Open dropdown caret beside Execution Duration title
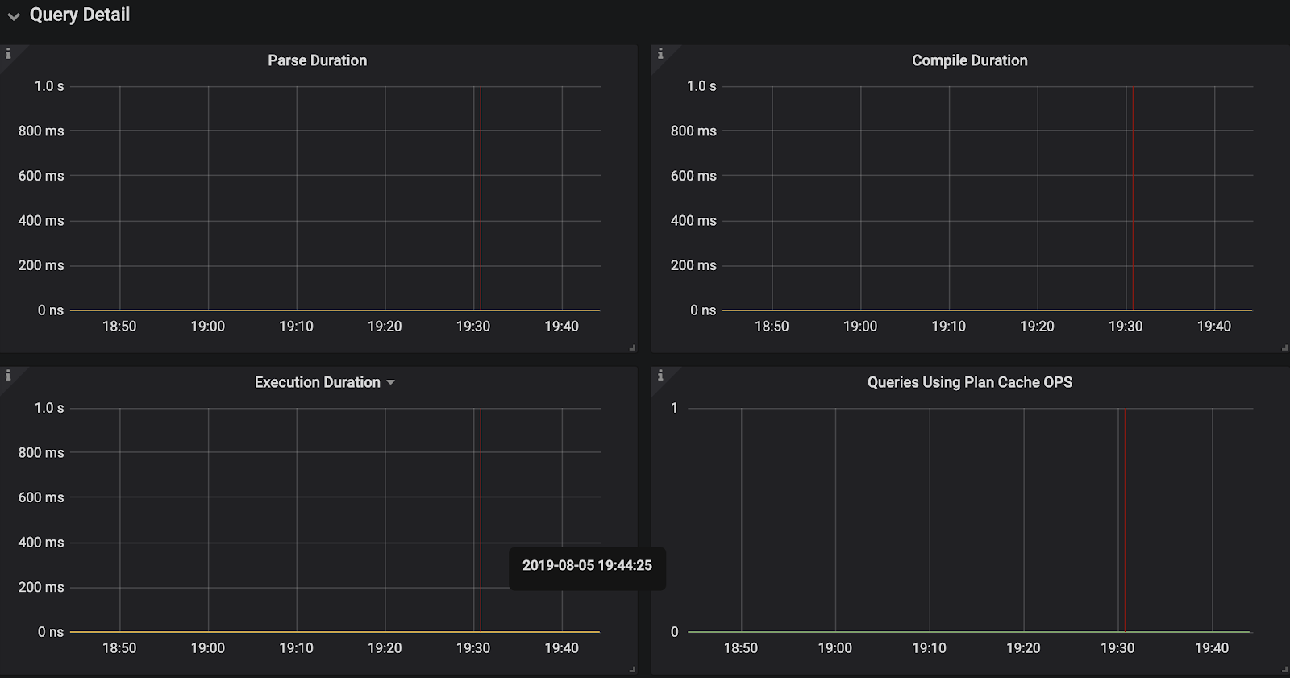The image size is (1290, 678). point(391,382)
